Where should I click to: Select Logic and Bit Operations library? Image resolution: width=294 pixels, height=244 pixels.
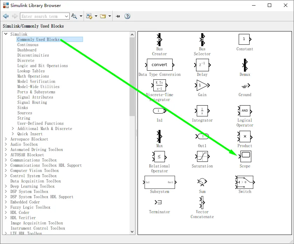point(43,65)
